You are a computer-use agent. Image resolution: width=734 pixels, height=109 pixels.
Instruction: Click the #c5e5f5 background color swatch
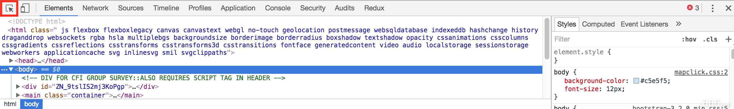click(636, 81)
